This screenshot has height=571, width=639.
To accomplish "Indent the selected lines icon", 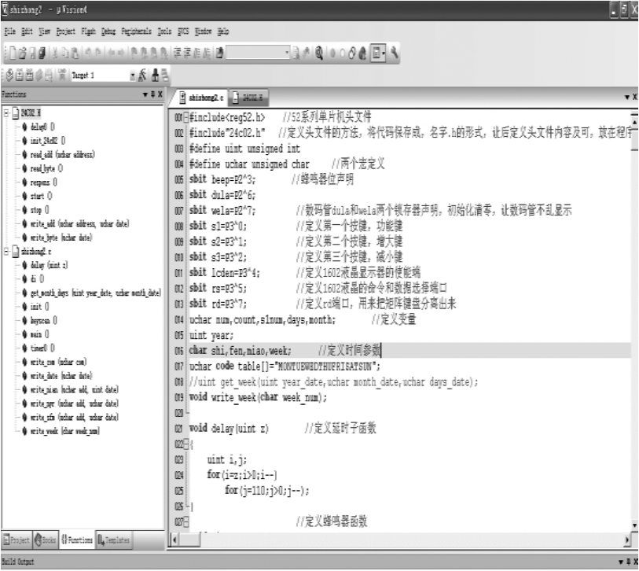I will [x=178, y=53].
